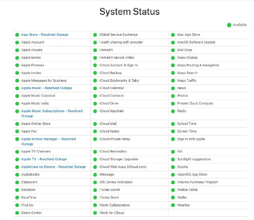Select Apple Music Classical in the list
This screenshot has height=220, width=254.
click(38, 96)
